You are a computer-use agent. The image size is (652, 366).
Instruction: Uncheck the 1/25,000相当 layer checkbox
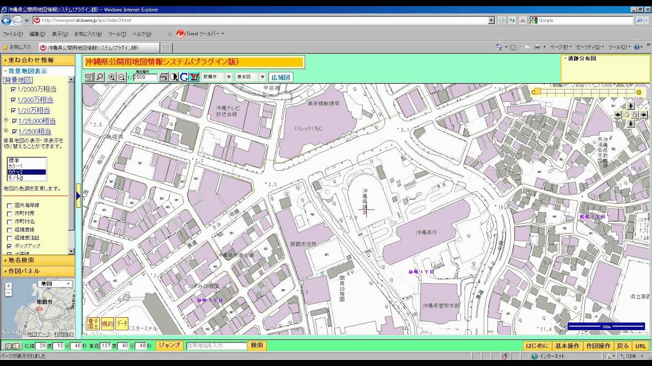(15, 121)
